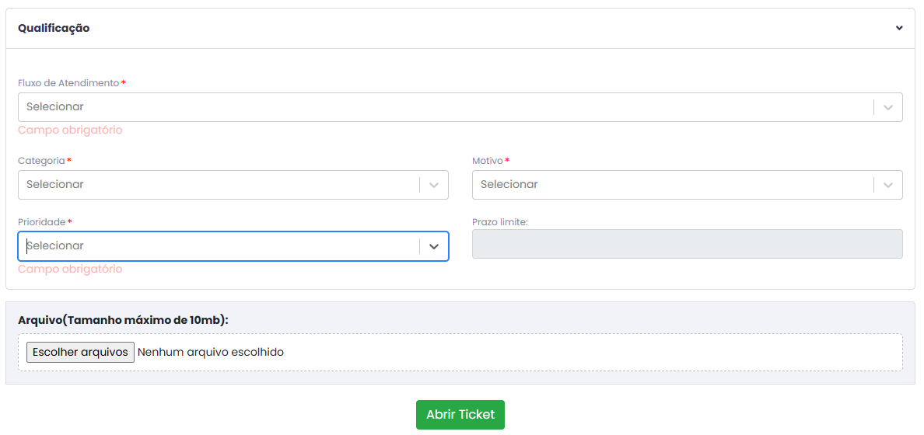Focus the Prioridade select input
The height and width of the screenshot is (435, 924).
(x=233, y=246)
